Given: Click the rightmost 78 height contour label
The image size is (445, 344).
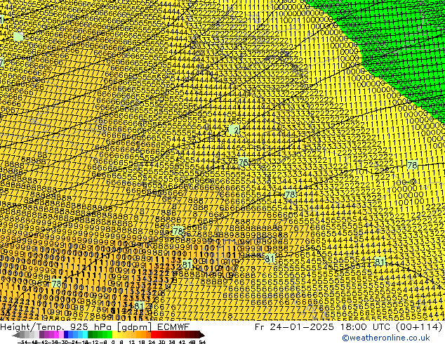Looking at the screenshot, I should point(412,166).
